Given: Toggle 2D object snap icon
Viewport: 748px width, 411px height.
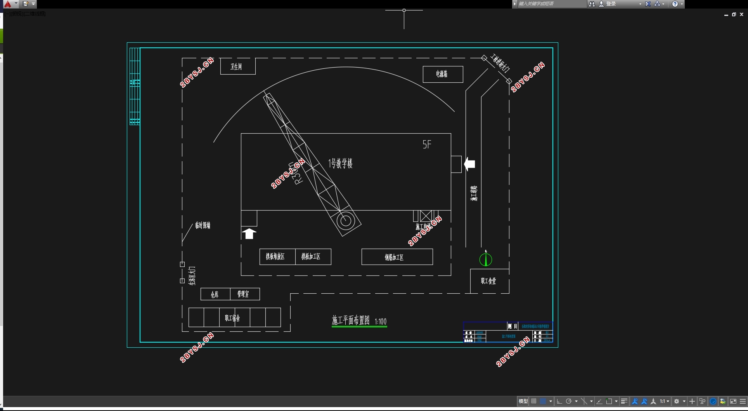Looking at the screenshot, I should tap(609, 401).
